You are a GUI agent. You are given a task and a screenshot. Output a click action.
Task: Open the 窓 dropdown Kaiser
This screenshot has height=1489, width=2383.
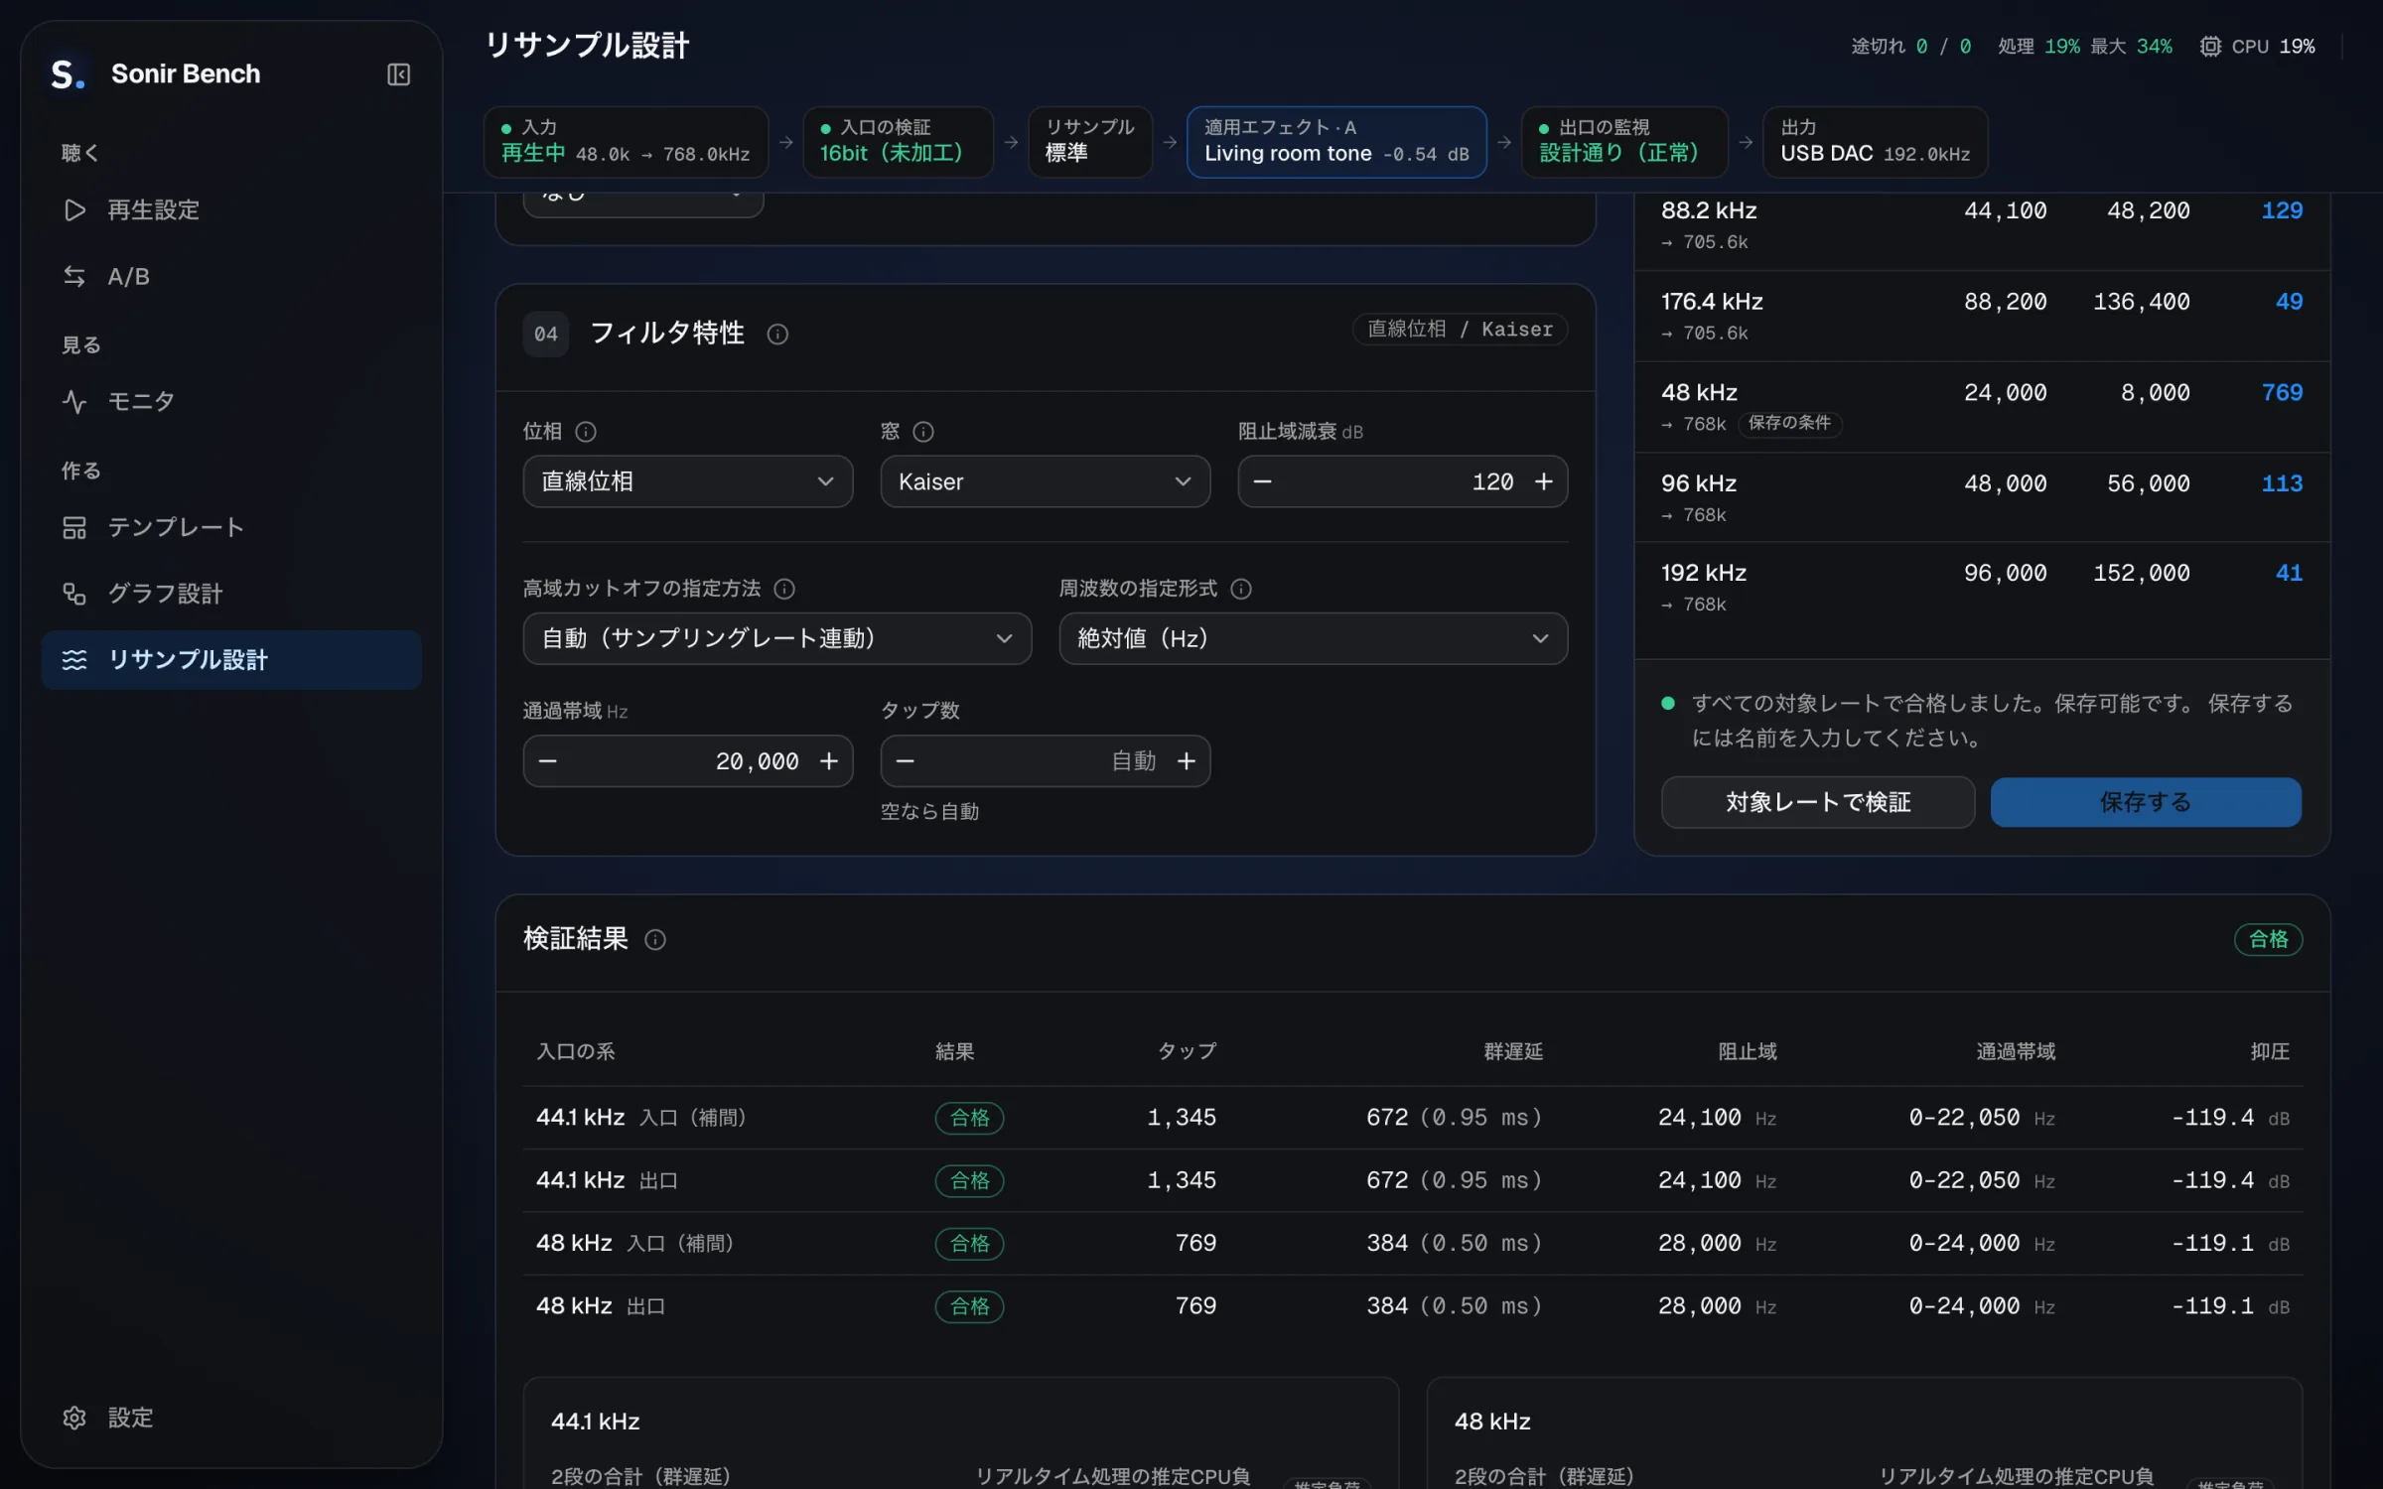tap(1046, 481)
